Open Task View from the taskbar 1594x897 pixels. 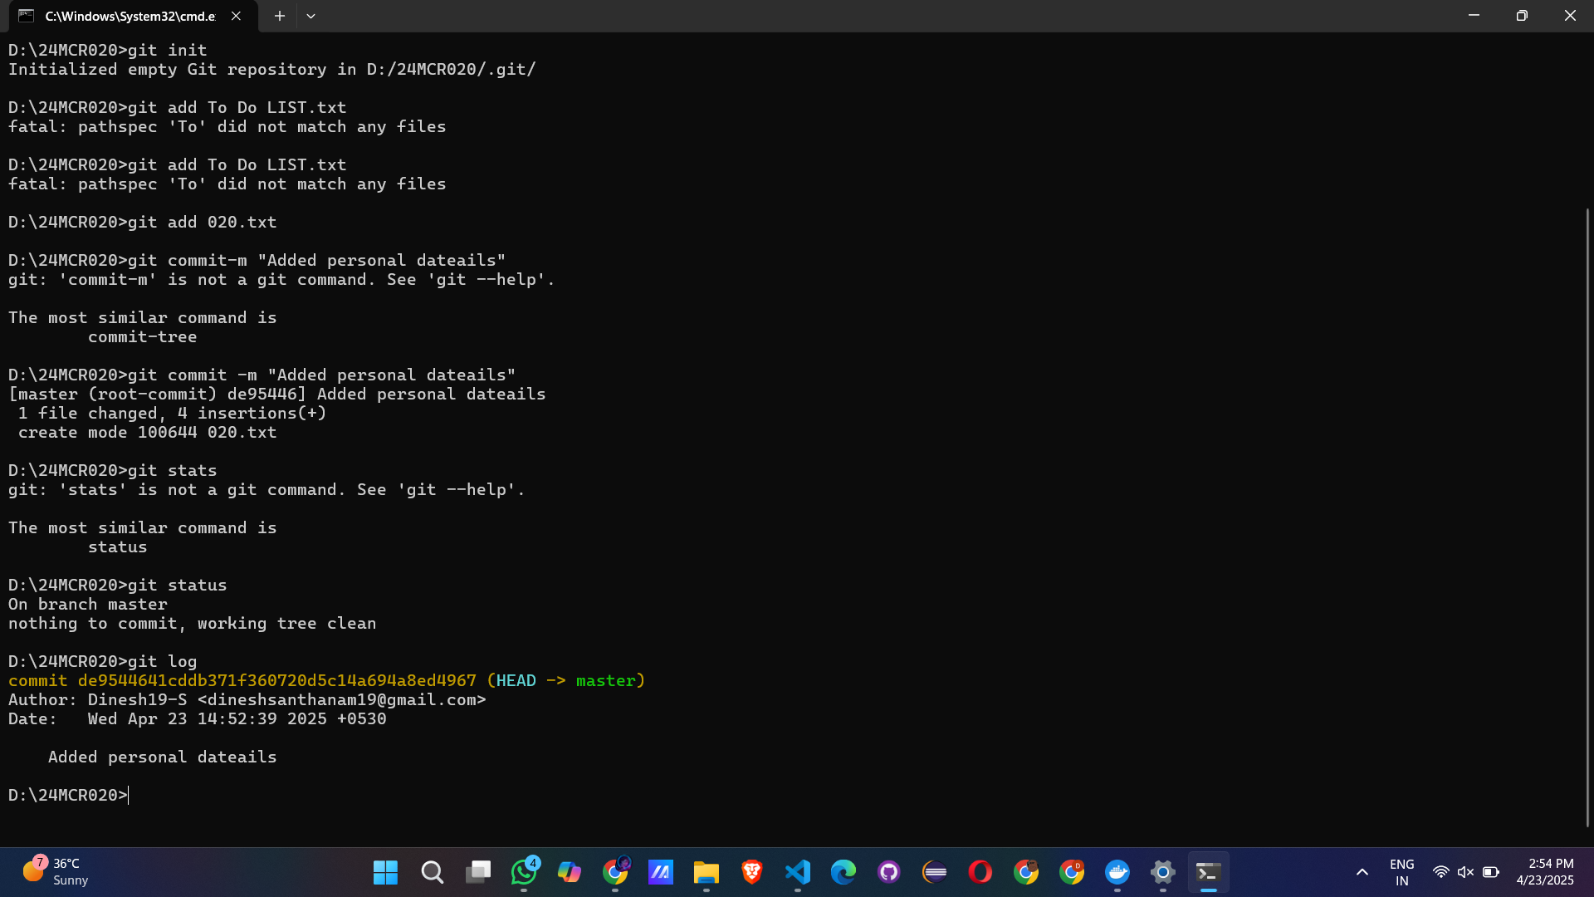coord(478,872)
